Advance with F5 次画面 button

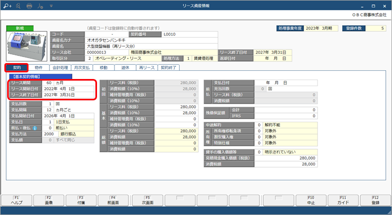click(147, 200)
